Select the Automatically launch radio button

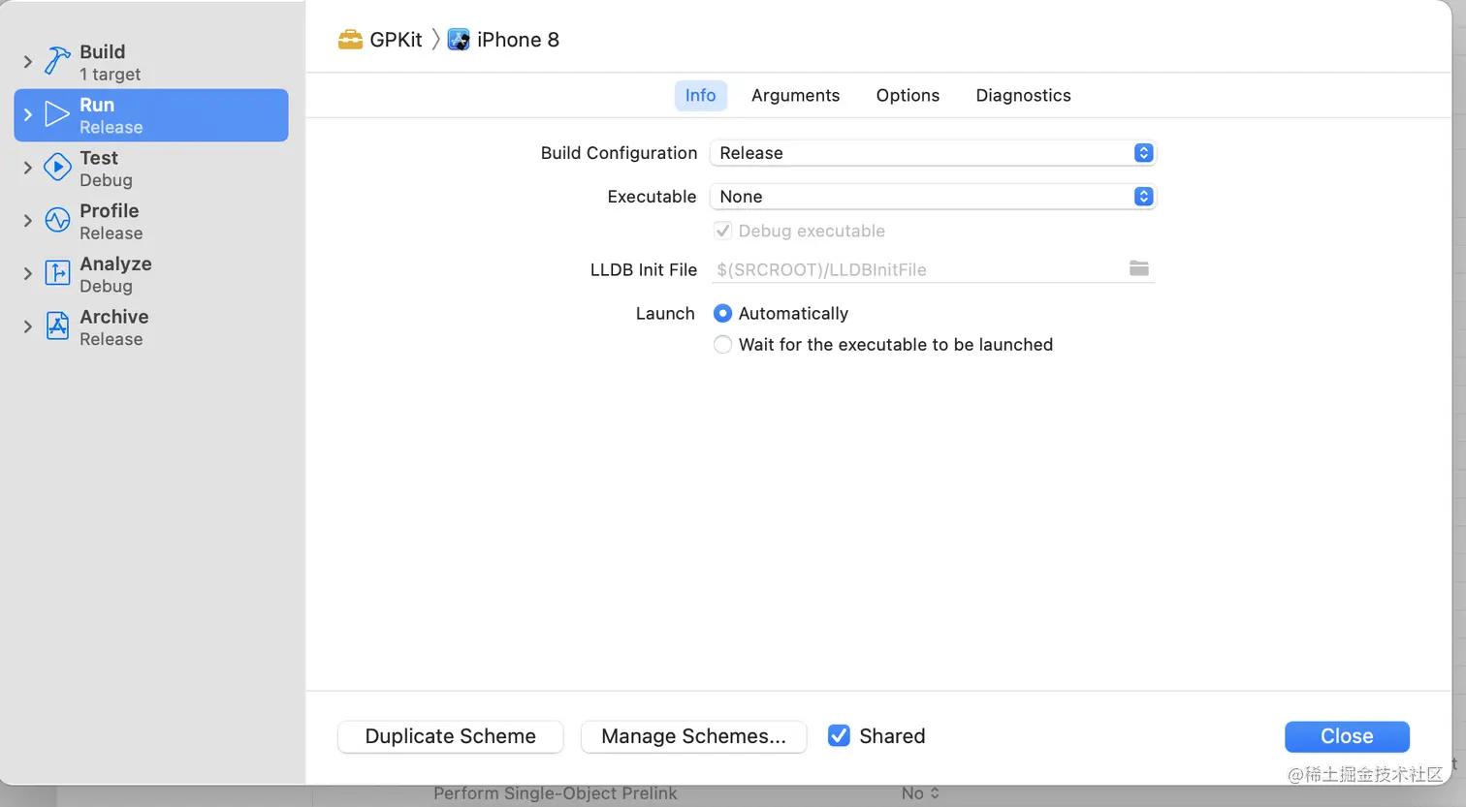pos(722,313)
